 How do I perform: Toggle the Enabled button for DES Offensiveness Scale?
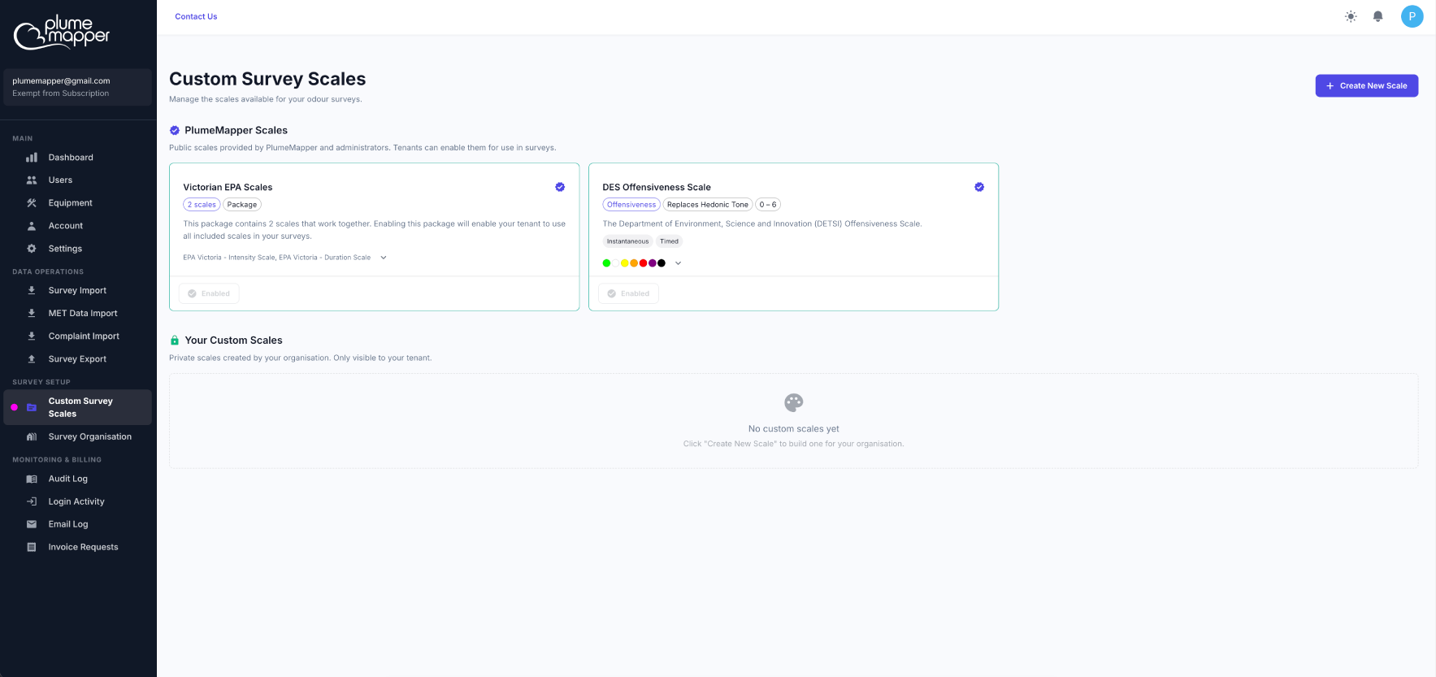click(x=628, y=293)
